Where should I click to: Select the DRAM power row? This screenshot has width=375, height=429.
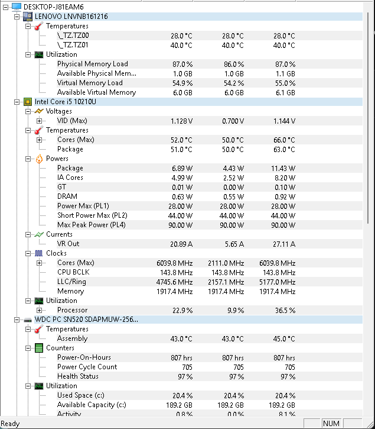point(209,196)
